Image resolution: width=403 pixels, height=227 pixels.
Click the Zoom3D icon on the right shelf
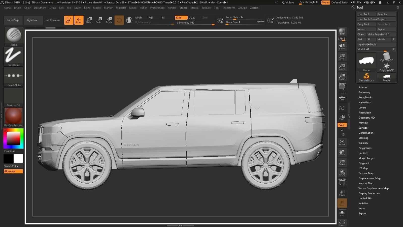tap(342, 163)
